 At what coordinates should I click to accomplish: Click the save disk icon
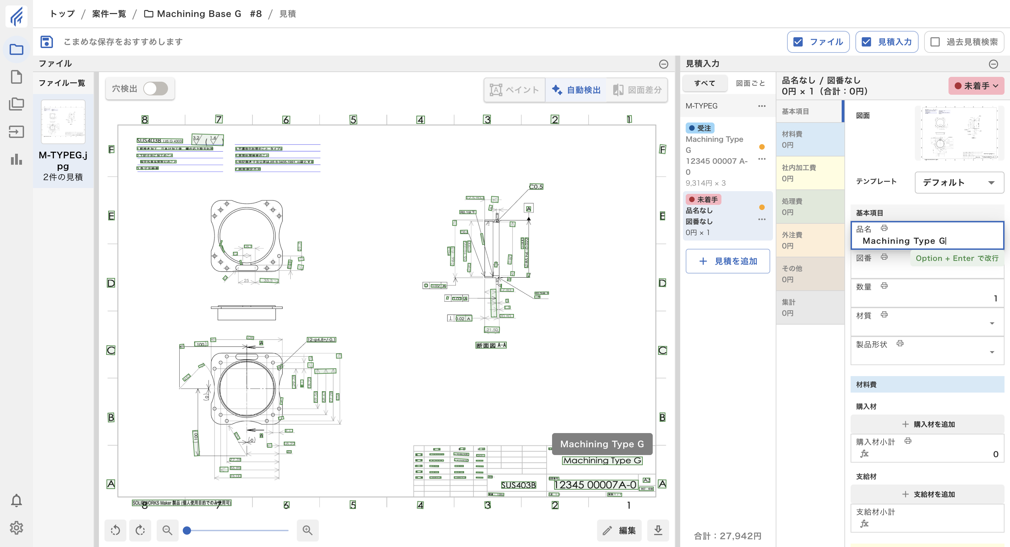(47, 42)
